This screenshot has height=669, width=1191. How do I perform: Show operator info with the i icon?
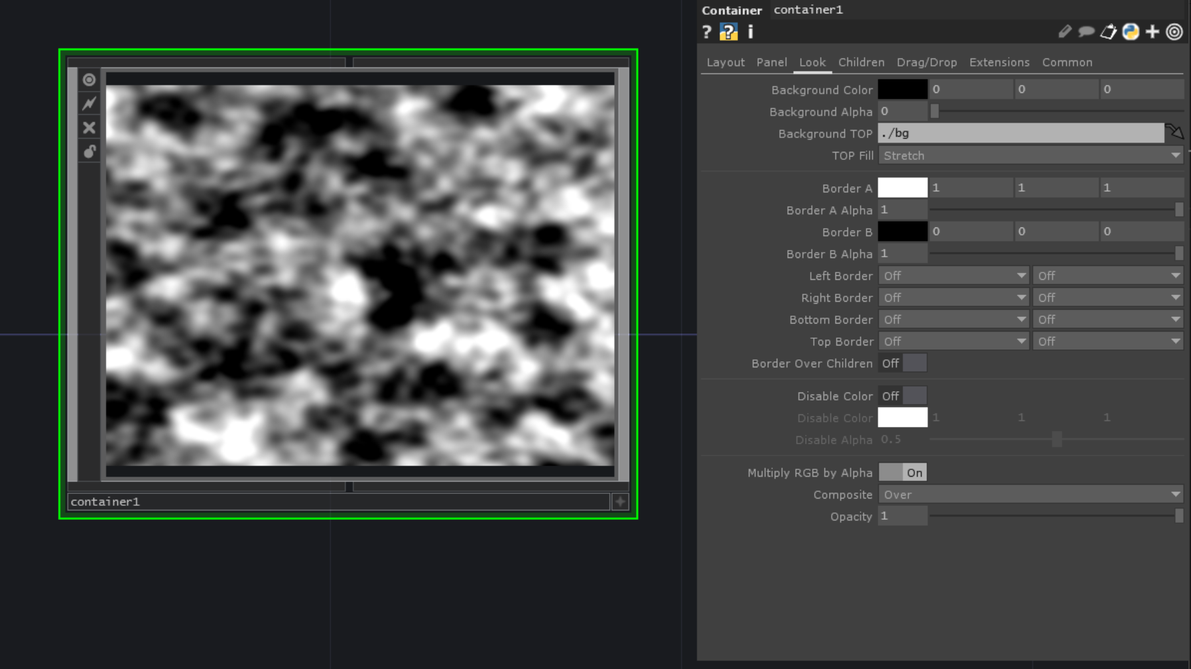click(751, 32)
